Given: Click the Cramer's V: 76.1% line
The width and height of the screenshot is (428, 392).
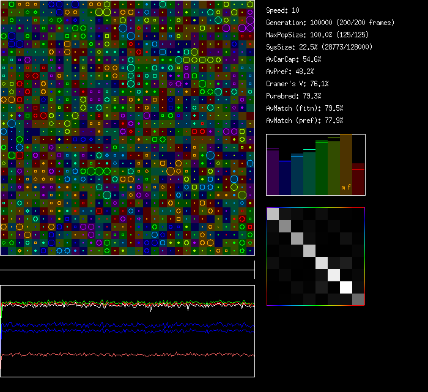Looking at the screenshot, I should coord(297,84).
